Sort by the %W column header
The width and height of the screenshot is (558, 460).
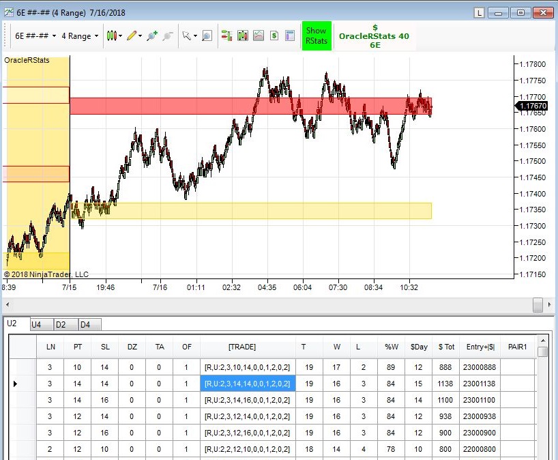(x=391, y=347)
